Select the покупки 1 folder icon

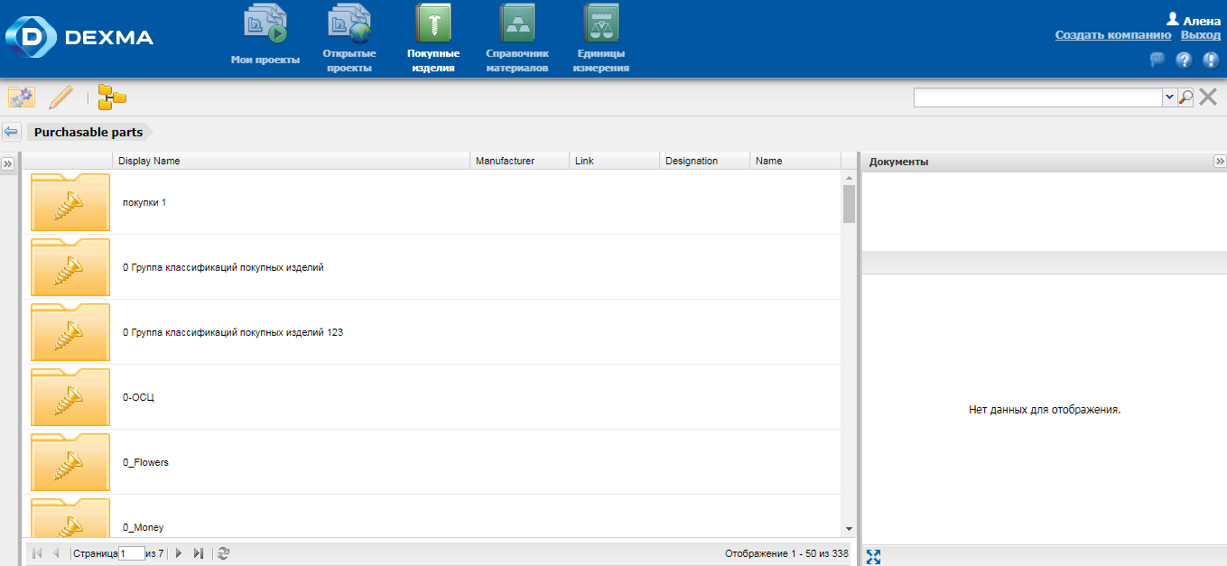[70, 202]
